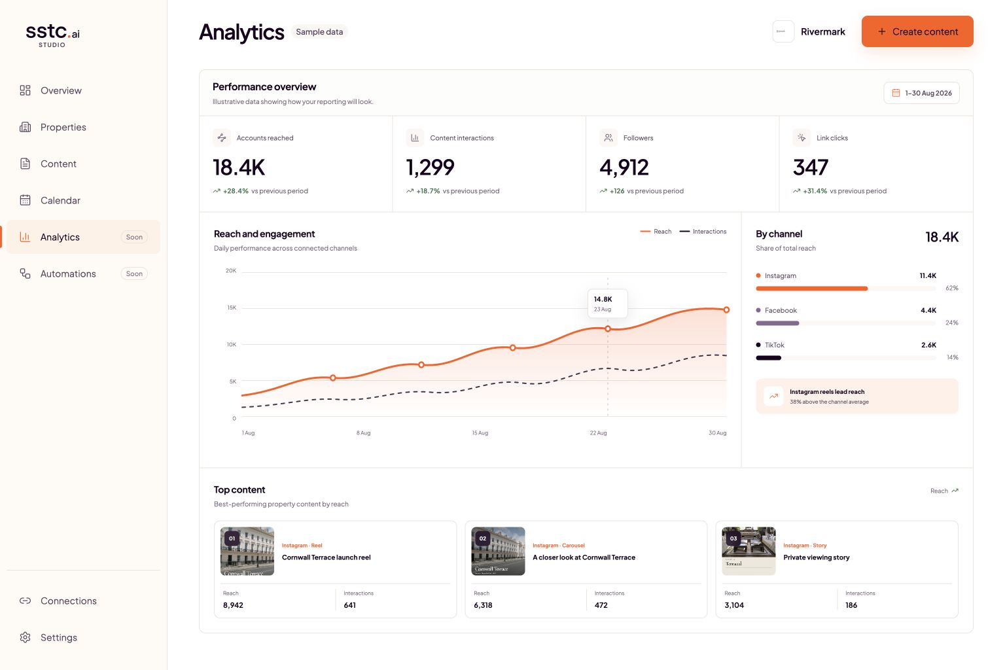Select Analytics in the sidebar
The height and width of the screenshot is (670, 1005).
[83, 237]
